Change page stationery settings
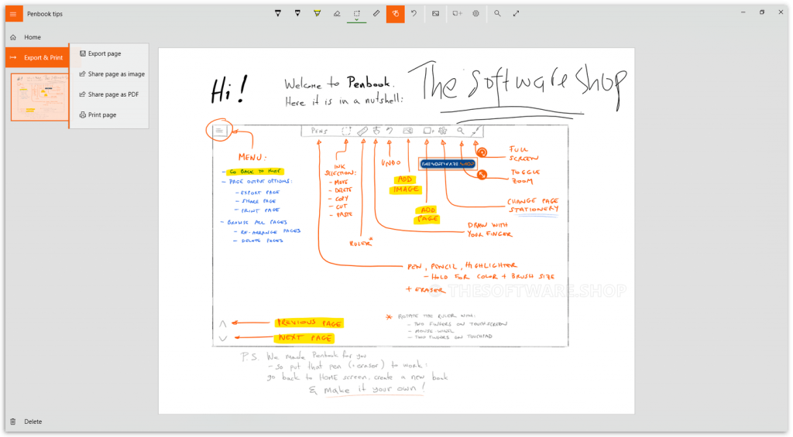The height and width of the screenshot is (437, 793). pyautogui.click(x=476, y=14)
